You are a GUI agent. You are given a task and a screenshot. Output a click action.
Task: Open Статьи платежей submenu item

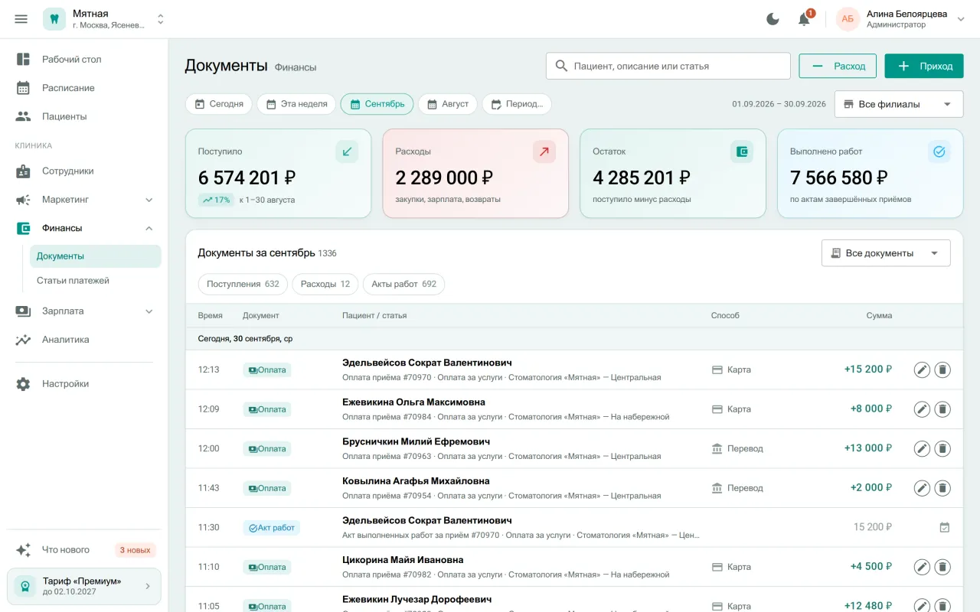tap(96, 281)
